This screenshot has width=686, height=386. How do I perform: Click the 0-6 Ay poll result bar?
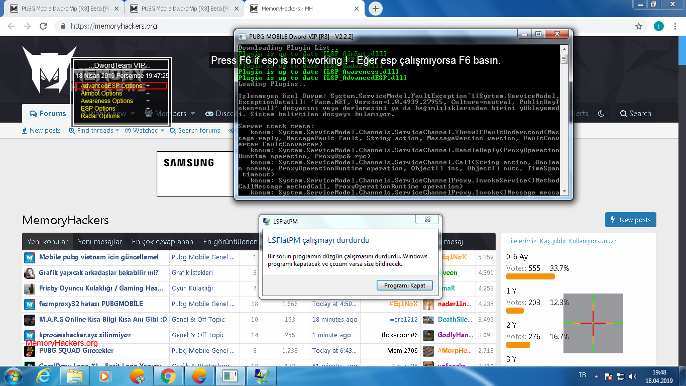[530, 276]
